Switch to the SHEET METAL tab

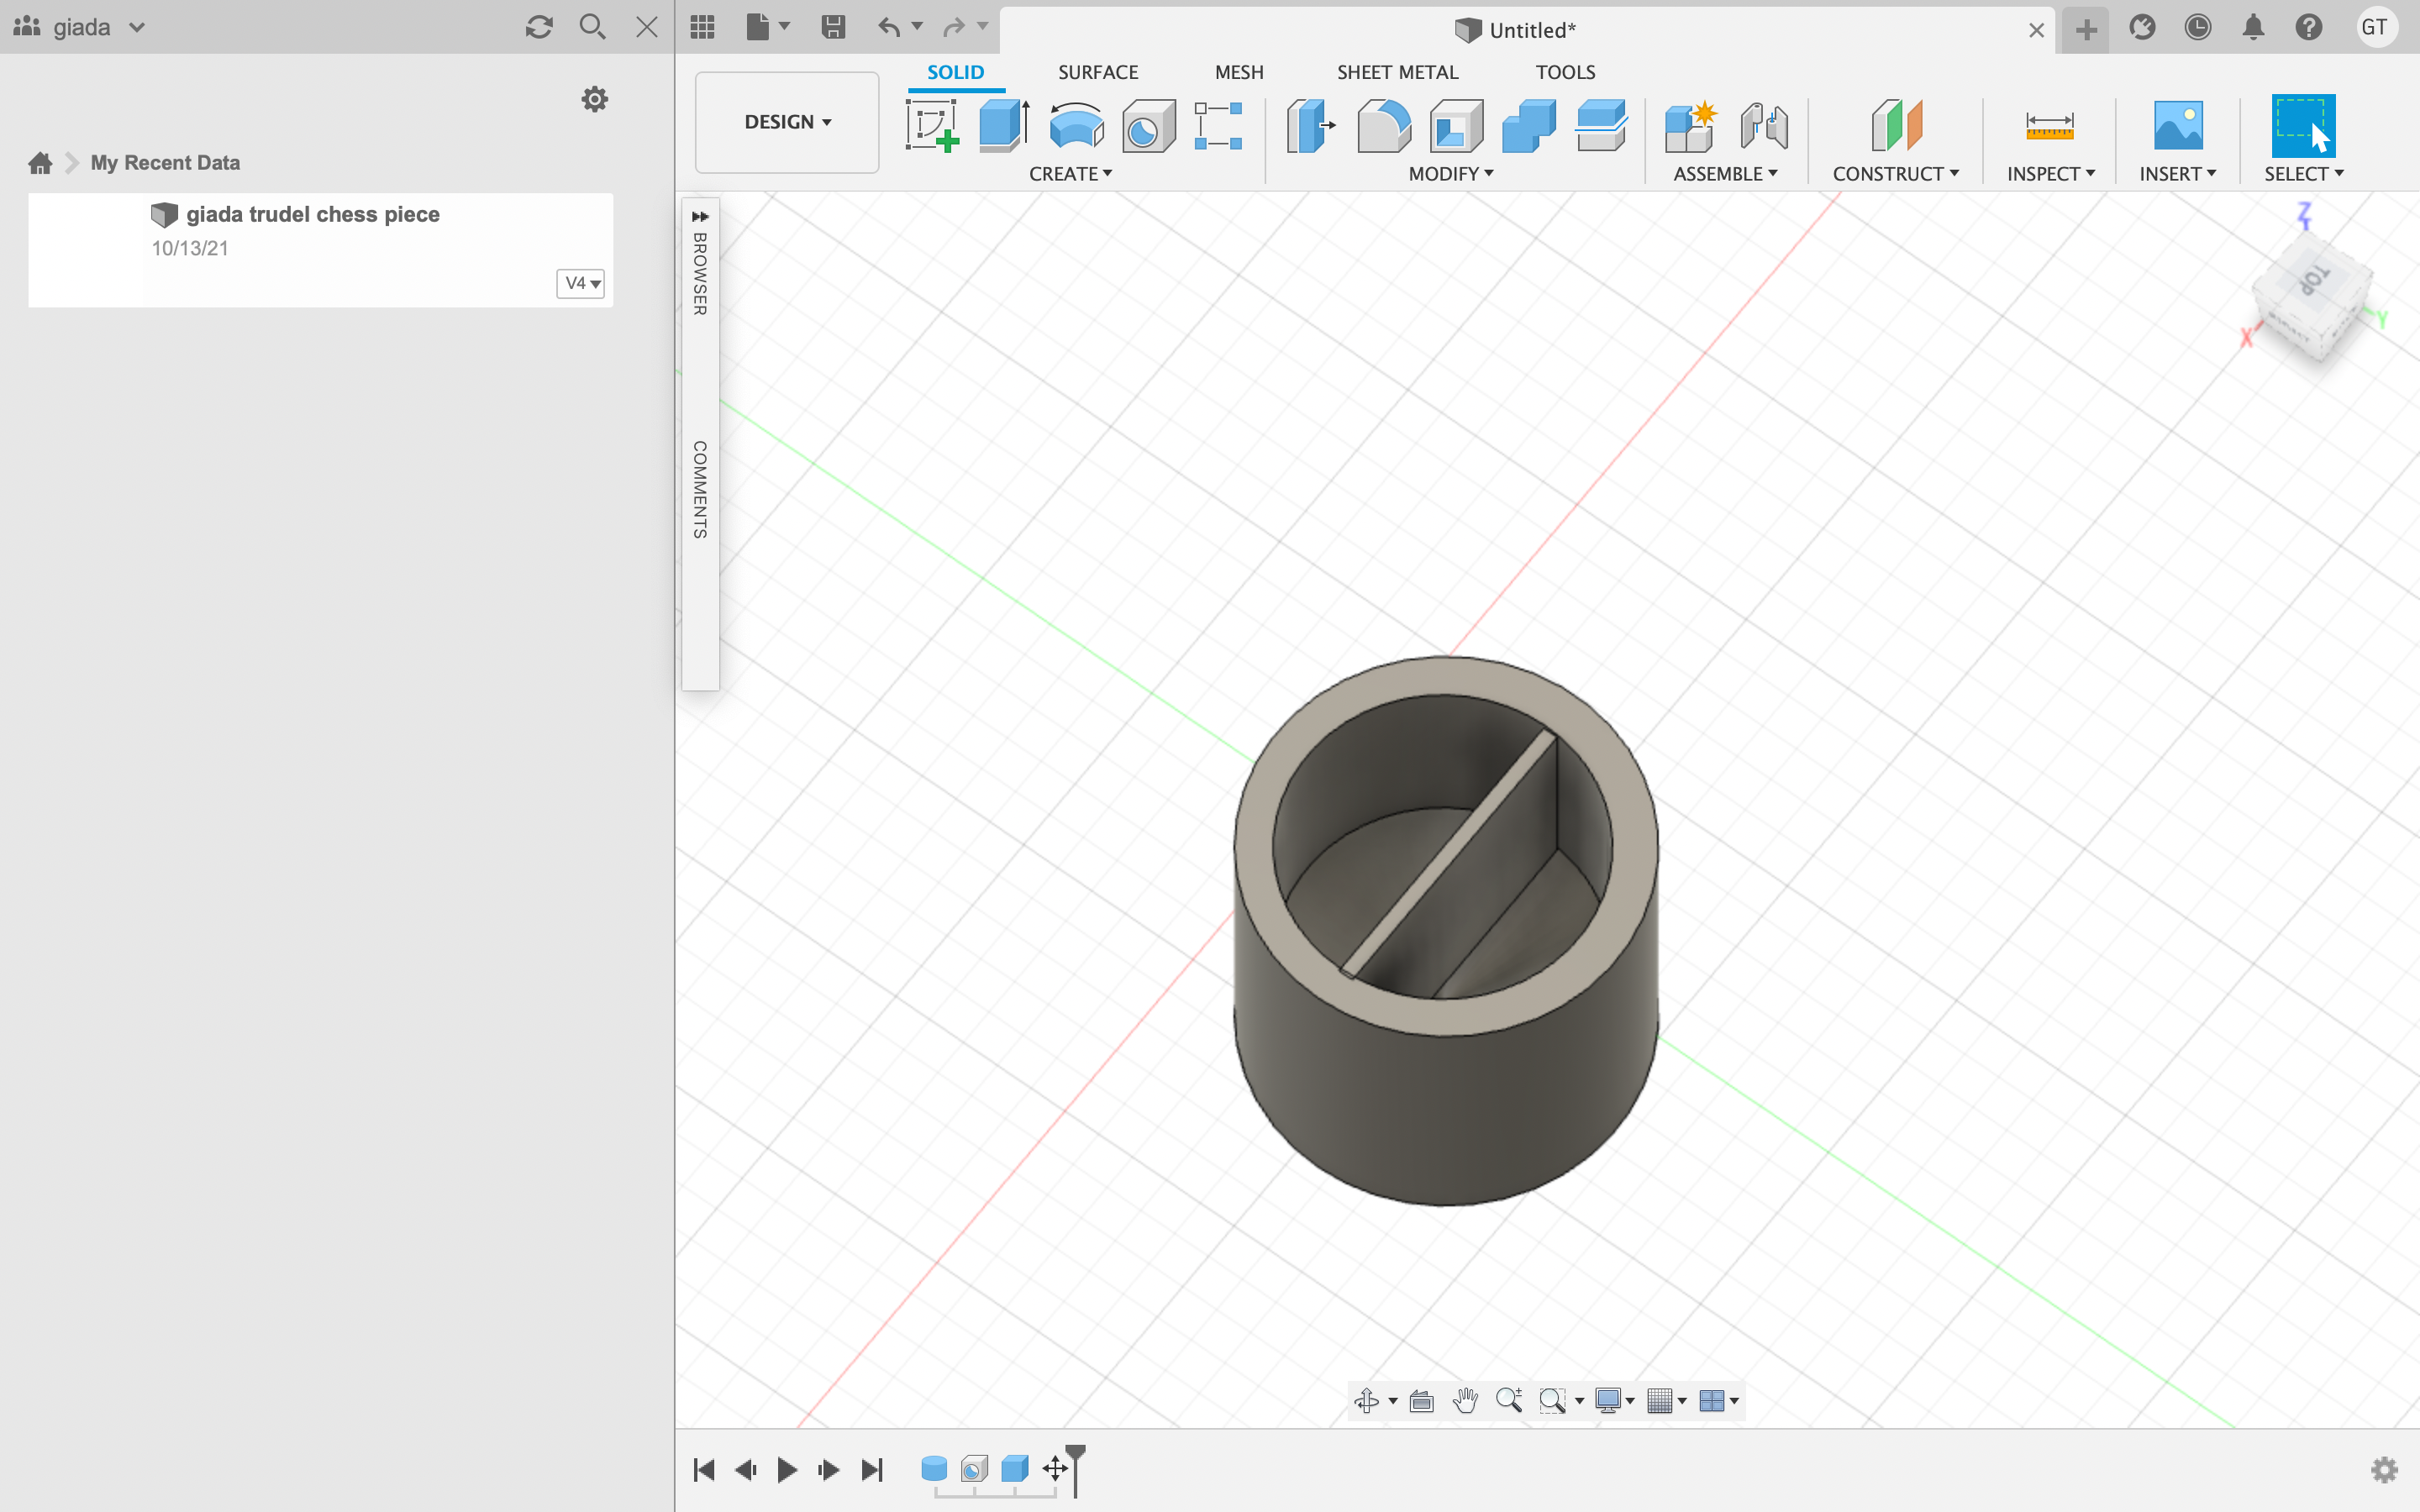1397,72
